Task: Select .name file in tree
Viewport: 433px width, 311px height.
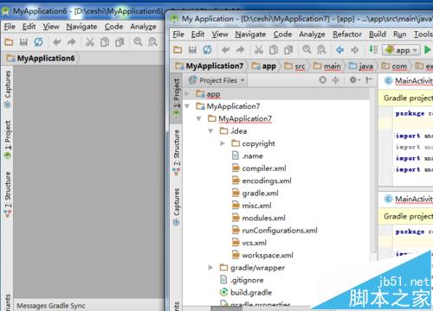Action: pyautogui.click(x=248, y=155)
